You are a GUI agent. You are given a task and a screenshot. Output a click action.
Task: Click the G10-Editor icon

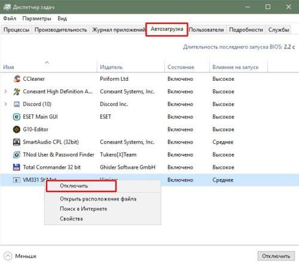17,129
